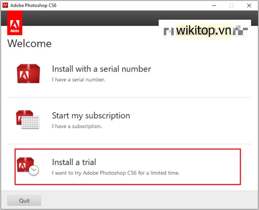Click the Welcome heading

29,43
